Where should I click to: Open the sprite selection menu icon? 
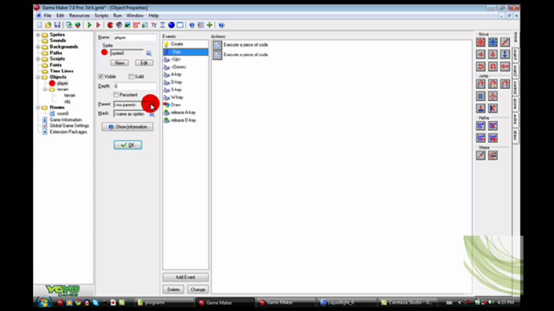pos(148,53)
